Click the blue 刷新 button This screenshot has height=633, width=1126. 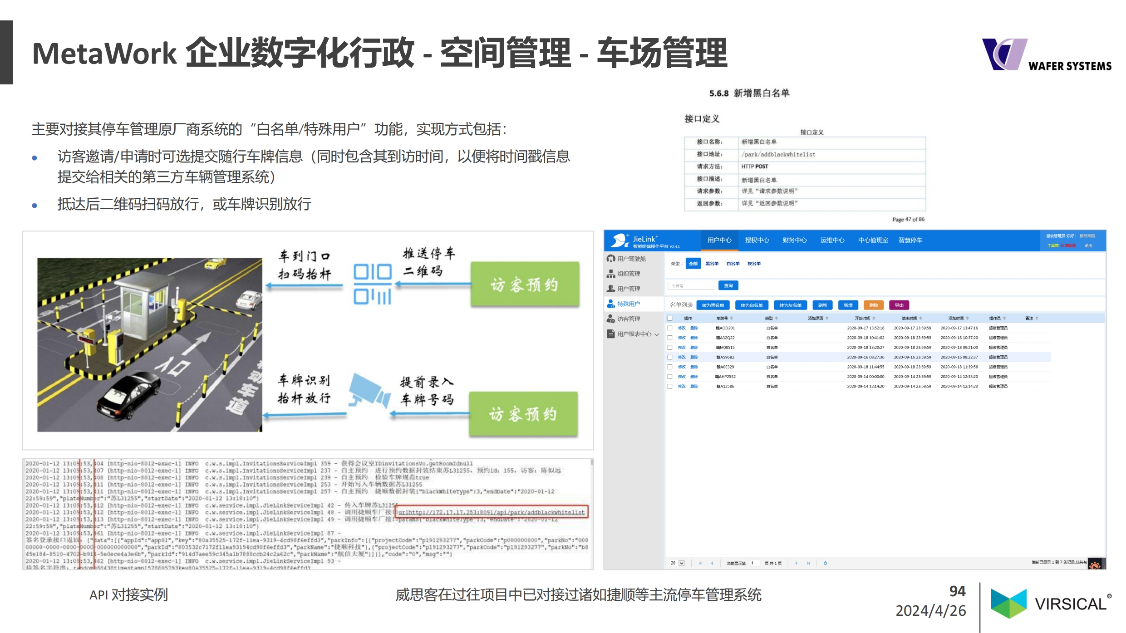(x=822, y=305)
